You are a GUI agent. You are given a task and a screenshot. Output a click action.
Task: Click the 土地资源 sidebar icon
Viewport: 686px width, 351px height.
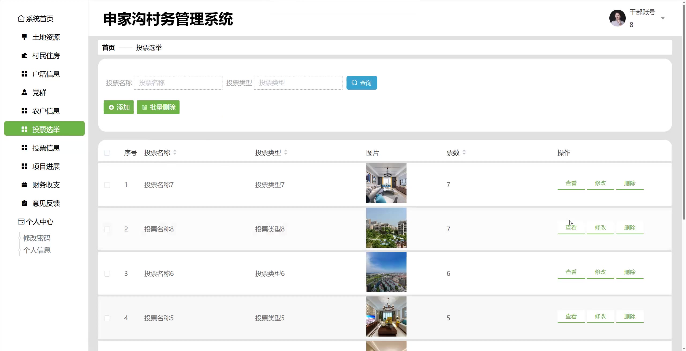[x=24, y=37]
